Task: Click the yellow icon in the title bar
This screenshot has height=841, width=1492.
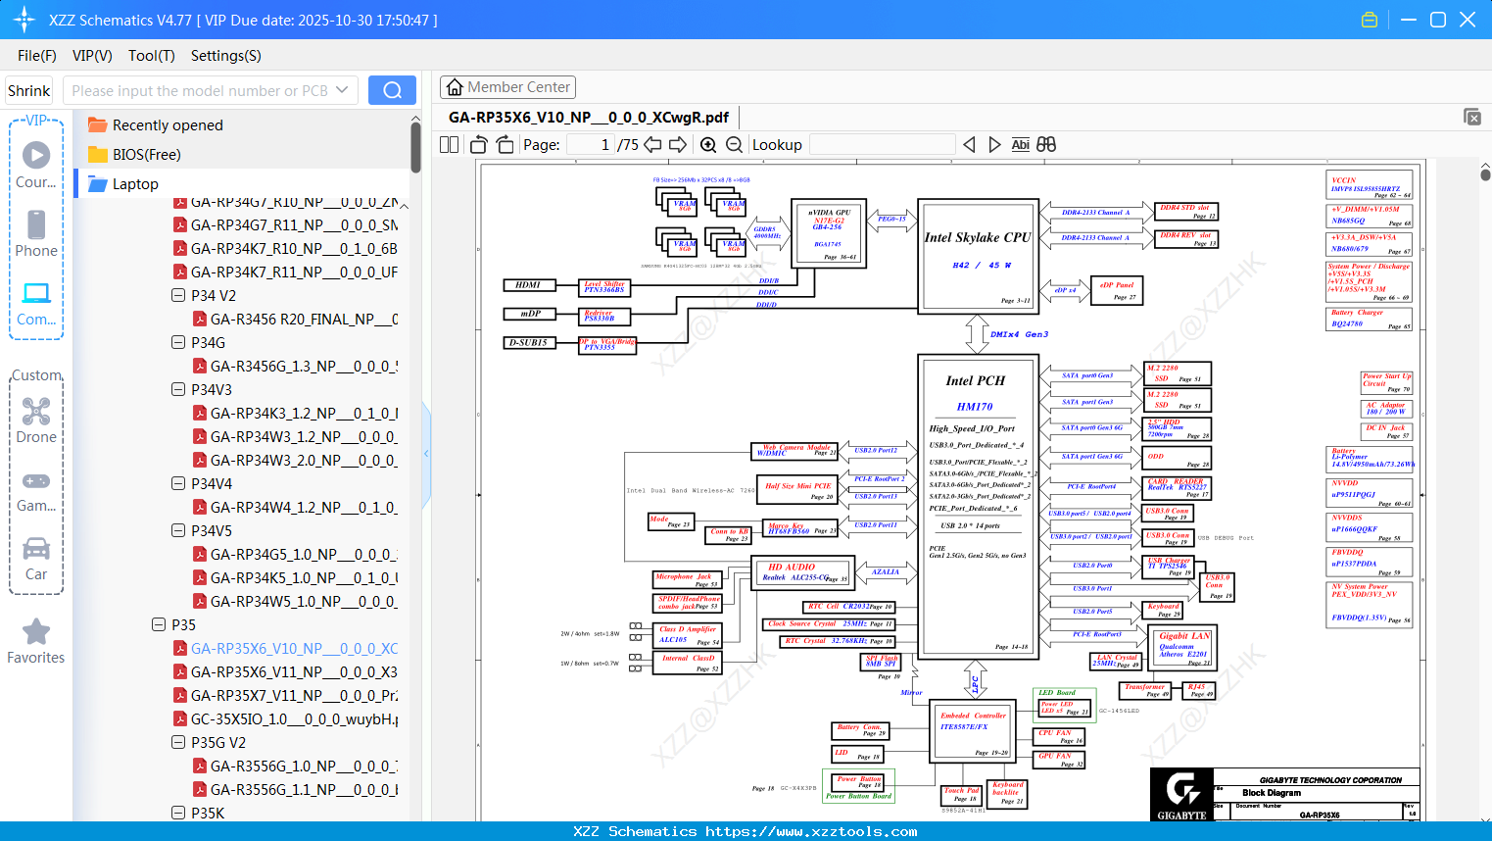Action: [1370, 20]
